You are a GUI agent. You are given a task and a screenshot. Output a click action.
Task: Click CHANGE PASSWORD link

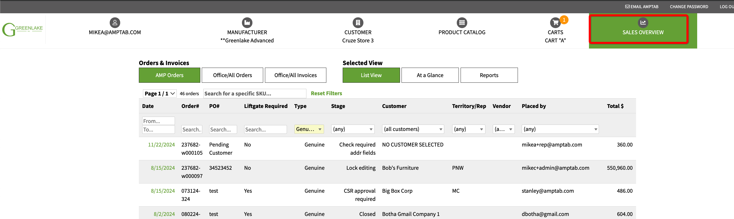(x=689, y=7)
